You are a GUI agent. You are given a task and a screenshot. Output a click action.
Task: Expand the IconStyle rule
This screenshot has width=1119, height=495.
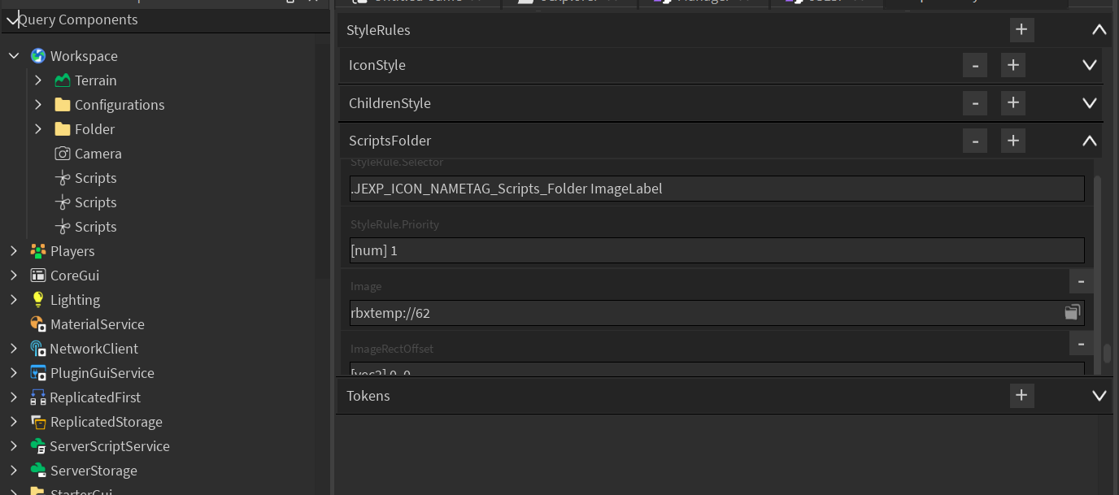(x=1090, y=65)
